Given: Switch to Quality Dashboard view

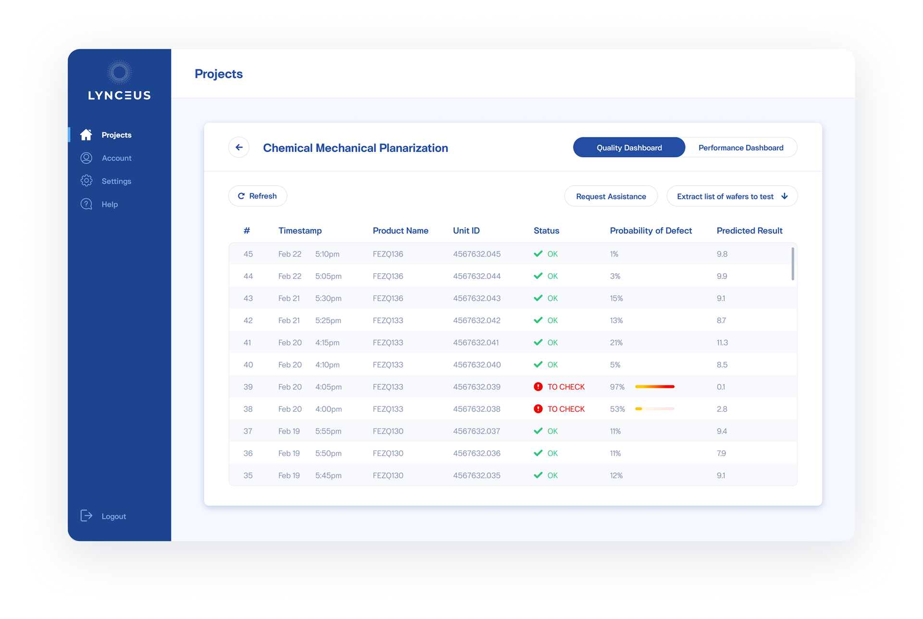Looking at the screenshot, I should [x=629, y=148].
